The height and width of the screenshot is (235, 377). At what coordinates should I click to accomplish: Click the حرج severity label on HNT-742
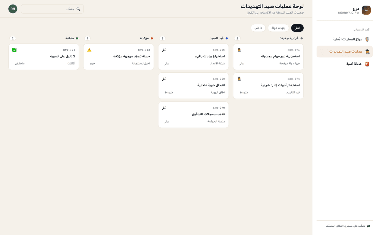pyautogui.click(x=92, y=64)
